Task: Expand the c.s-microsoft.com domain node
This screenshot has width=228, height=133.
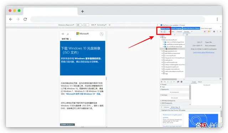Action: tap(162, 55)
